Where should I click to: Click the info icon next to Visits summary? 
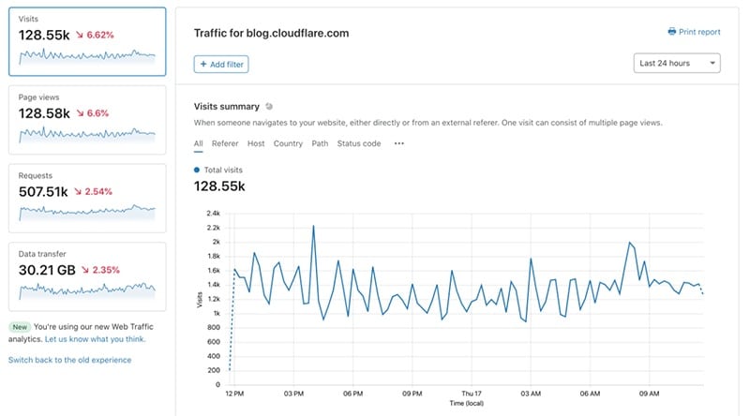pyautogui.click(x=269, y=106)
